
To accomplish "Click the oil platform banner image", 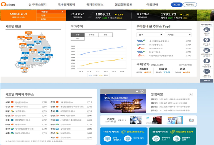I will [x=123, y=103].
